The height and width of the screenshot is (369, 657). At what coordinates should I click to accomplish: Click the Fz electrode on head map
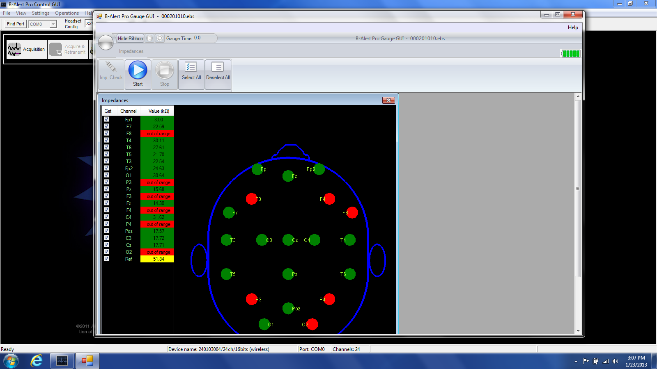click(288, 176)
